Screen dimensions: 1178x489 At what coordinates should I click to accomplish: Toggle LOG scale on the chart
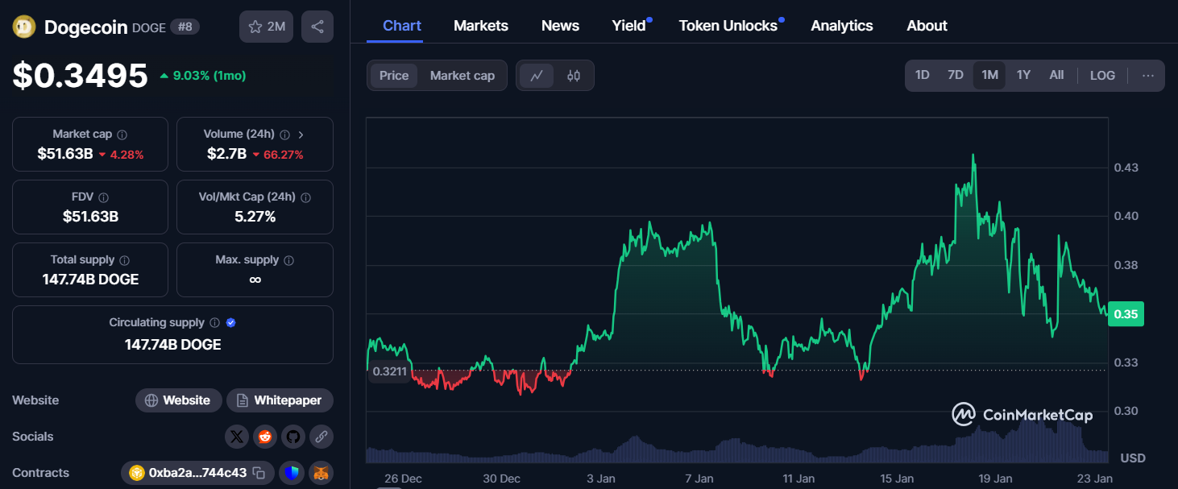click(1102, 76)
